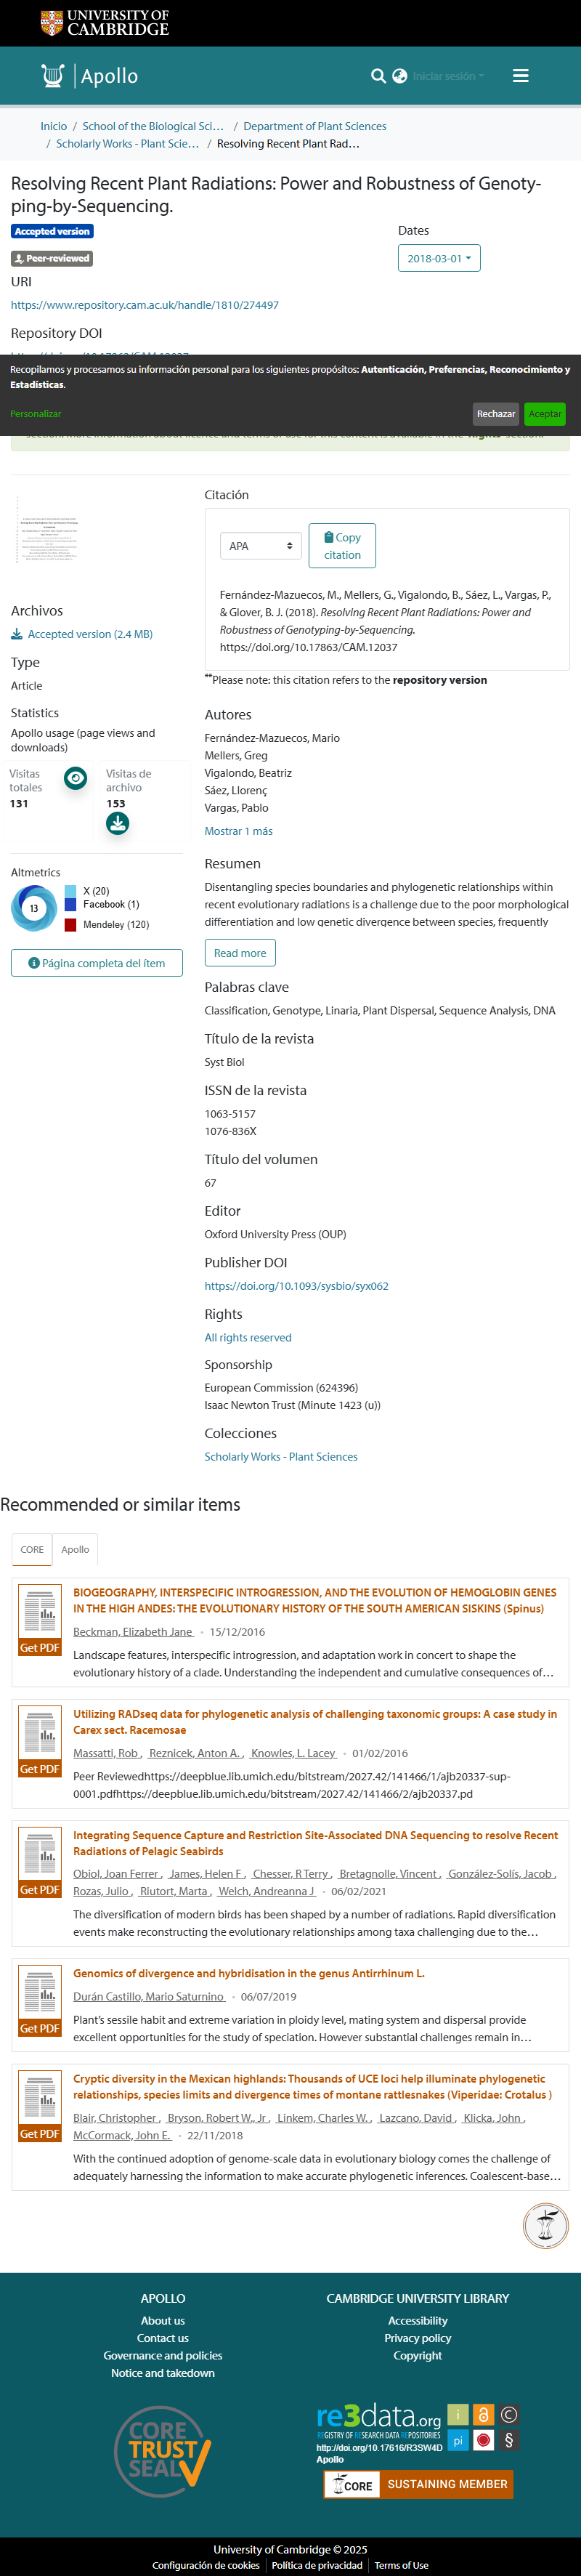Open the APA citation style selector
This screenshot has height=2576, width=581.
pyautogui.click(x=260, y=546)
